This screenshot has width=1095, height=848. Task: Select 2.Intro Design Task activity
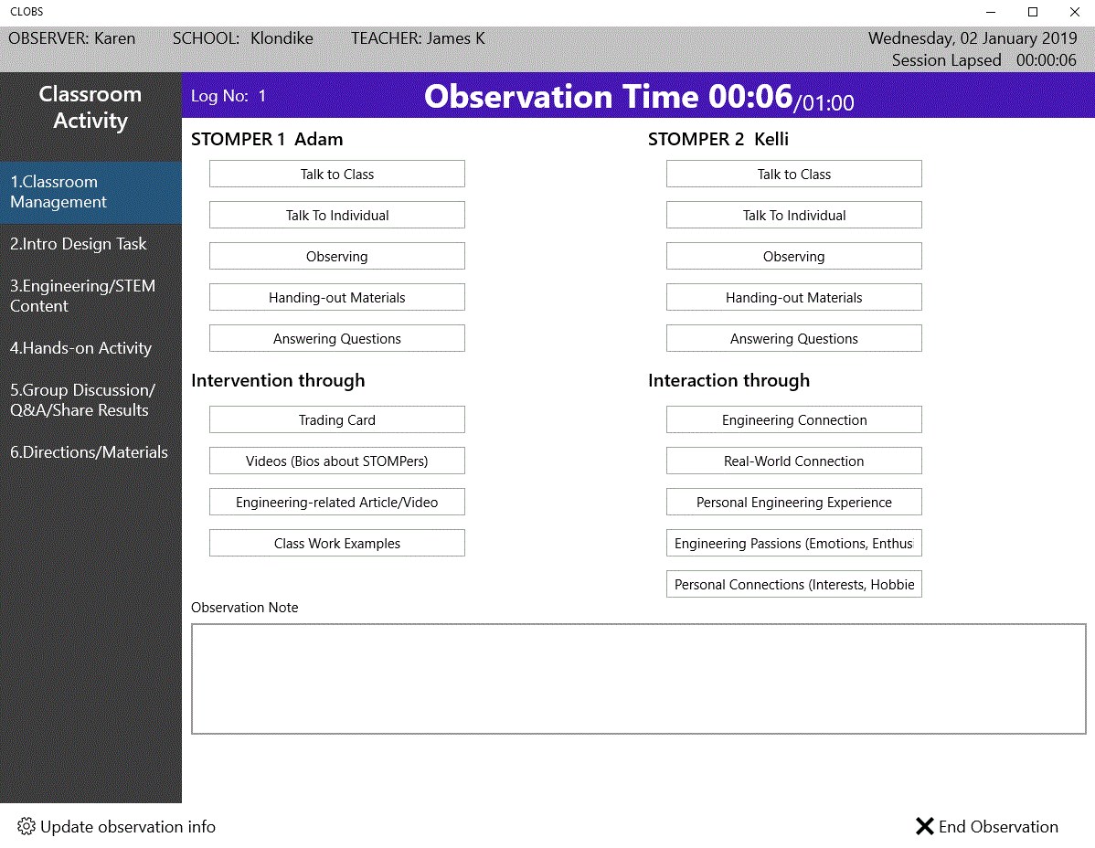90,244
